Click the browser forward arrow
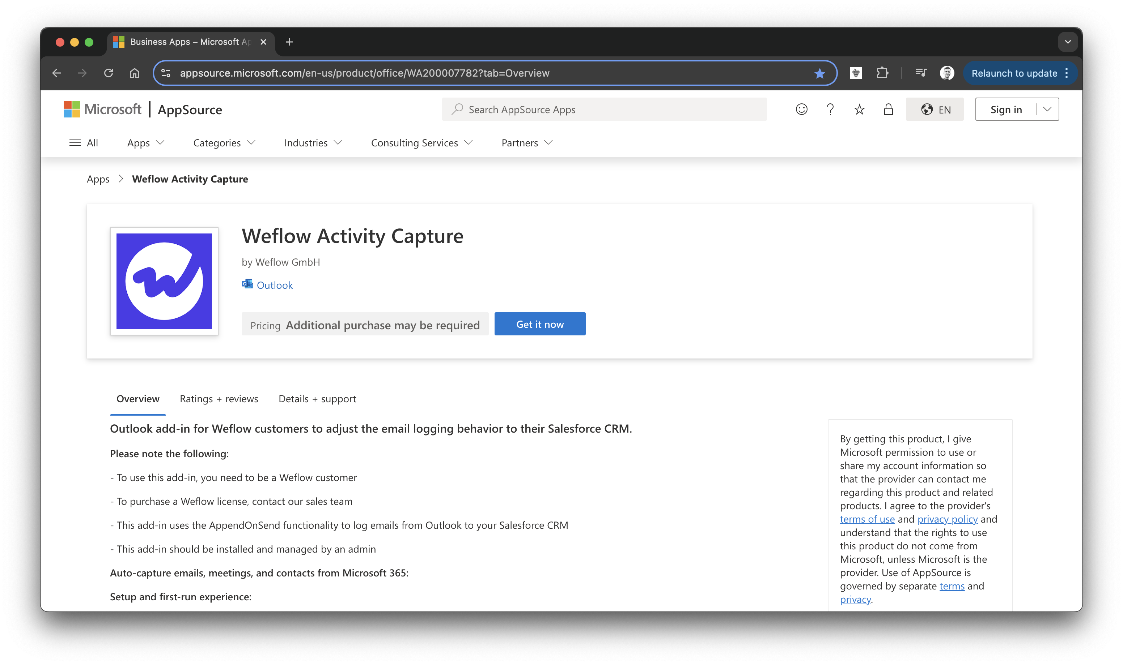The height and width of the screenshot is (665, 1123). [x=82, y=73]
